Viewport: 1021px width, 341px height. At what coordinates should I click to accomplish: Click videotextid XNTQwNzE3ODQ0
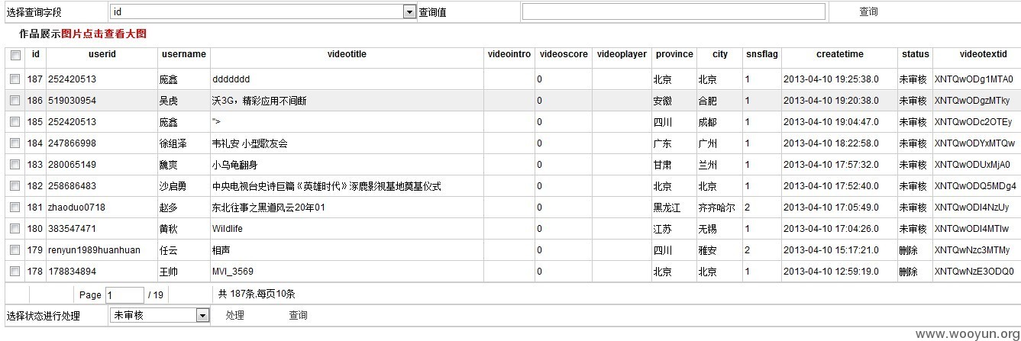pyautogui.click(x=974, y=272)
